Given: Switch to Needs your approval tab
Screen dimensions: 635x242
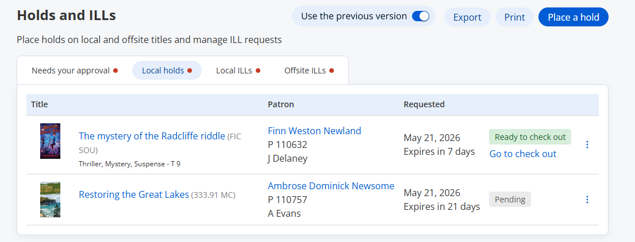Looking at the screenshot, I should click(75, 71).
